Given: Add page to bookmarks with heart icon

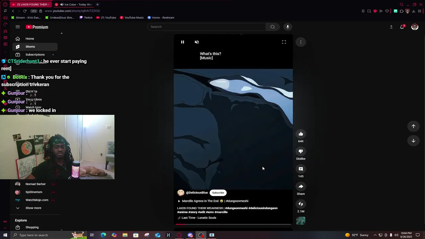Looking at the screenshot, I should pyautogui.click(x=387, y=11).
